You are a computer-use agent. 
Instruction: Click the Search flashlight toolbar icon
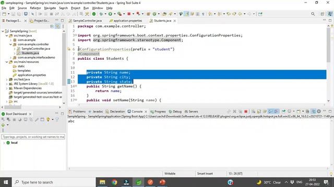(171, 14)
